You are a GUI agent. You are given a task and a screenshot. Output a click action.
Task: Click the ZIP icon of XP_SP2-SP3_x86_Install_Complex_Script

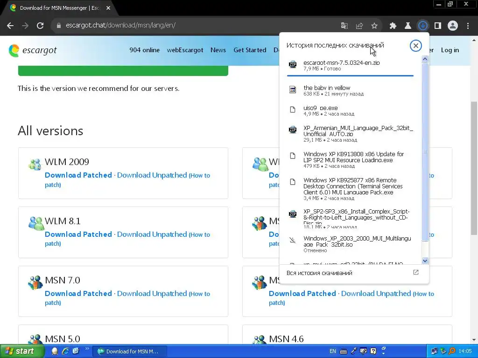point(293,213)
